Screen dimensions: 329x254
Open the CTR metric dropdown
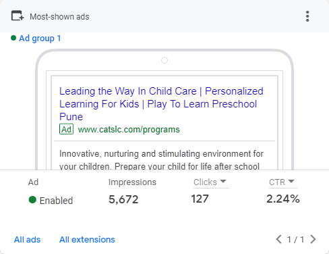(x=282, y=182)
